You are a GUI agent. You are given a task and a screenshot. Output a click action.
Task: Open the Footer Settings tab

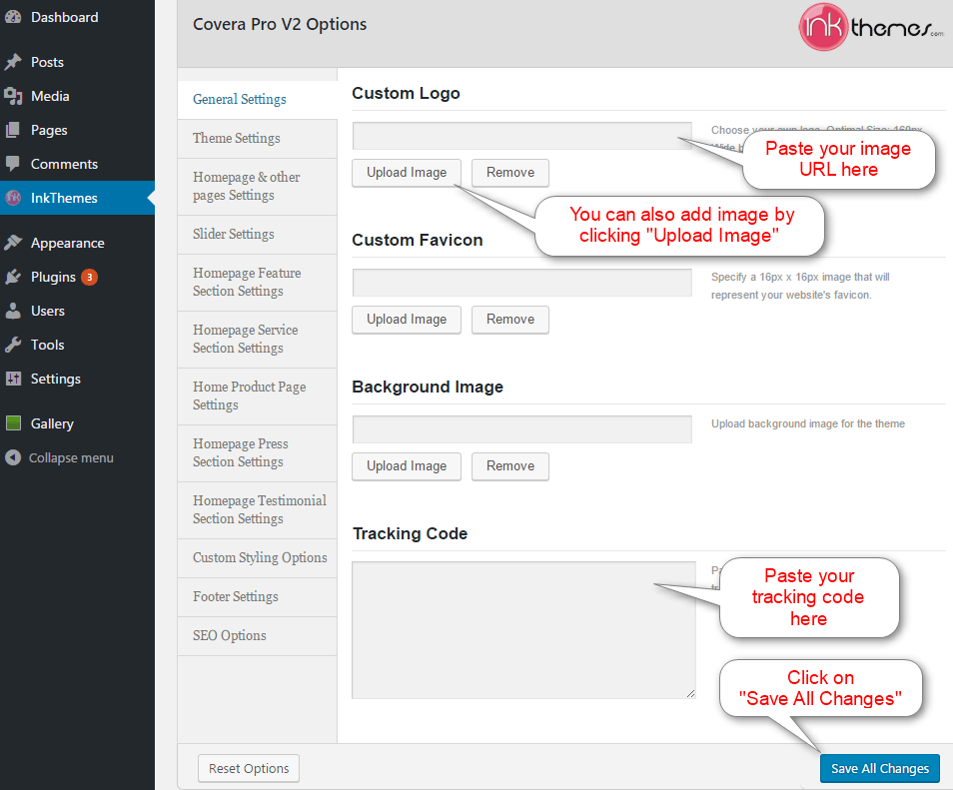tap(257, 597)
